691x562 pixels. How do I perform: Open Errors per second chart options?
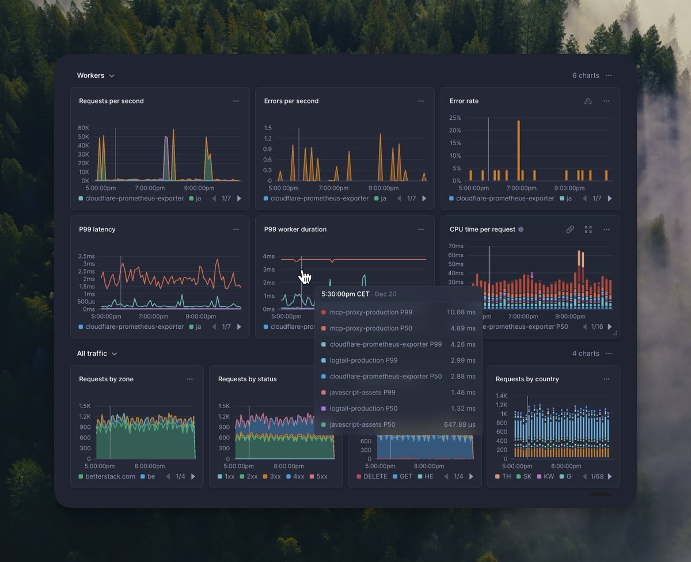[421, 101]
